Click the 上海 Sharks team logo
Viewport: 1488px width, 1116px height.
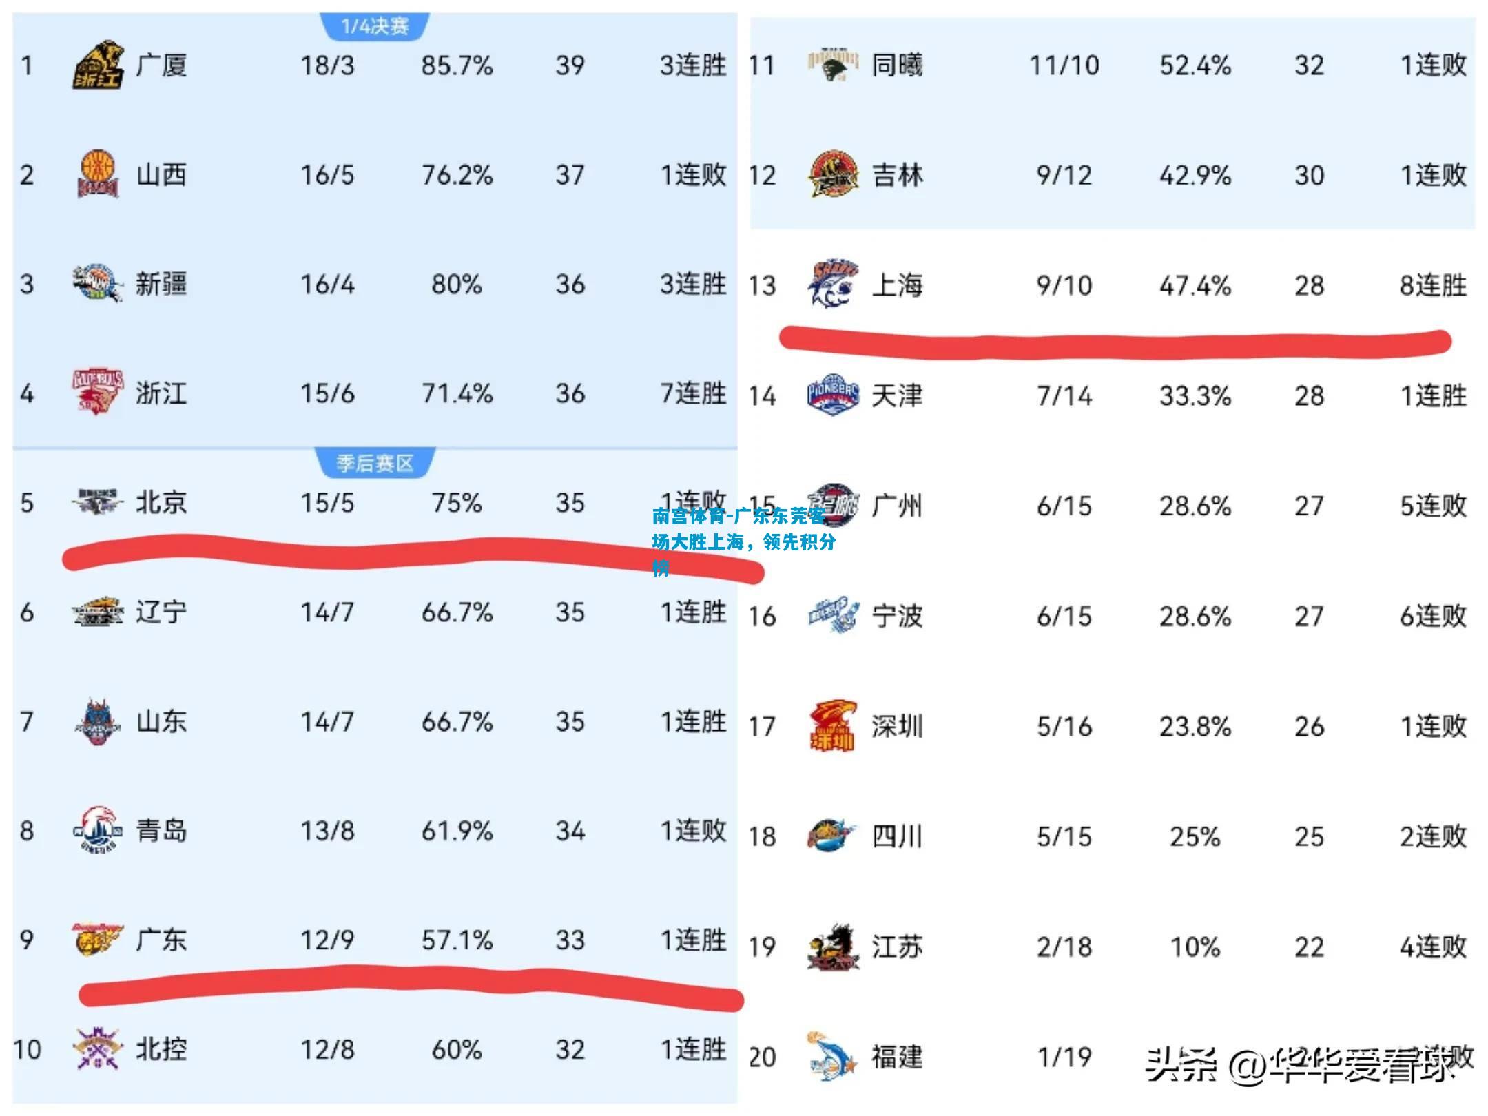(833, 285)
